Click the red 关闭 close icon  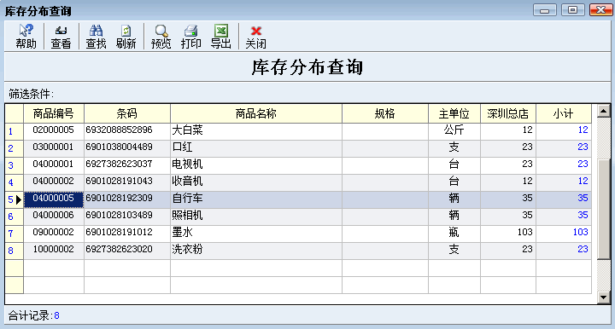coord(255,37)
